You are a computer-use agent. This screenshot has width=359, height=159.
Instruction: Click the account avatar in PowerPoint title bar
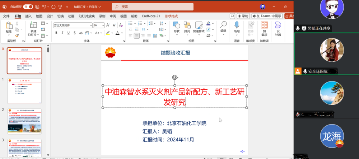[x=263, y=7]
